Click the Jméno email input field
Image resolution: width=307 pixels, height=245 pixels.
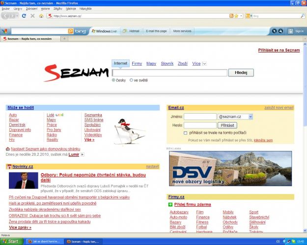coord(200,117)
